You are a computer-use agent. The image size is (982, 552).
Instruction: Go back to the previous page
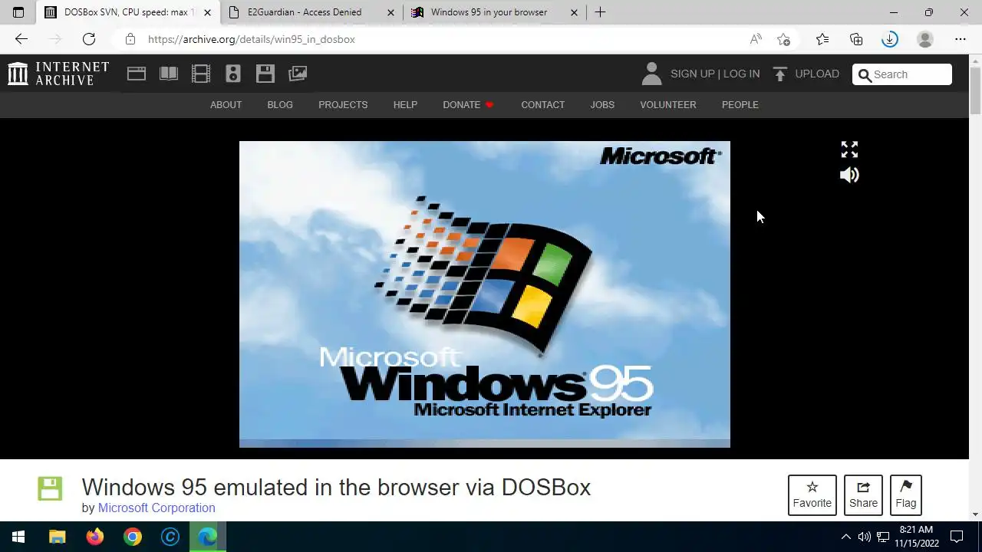tap(21, 39)
